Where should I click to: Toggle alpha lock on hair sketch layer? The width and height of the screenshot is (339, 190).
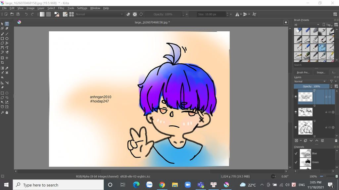(x=333, y=128)
